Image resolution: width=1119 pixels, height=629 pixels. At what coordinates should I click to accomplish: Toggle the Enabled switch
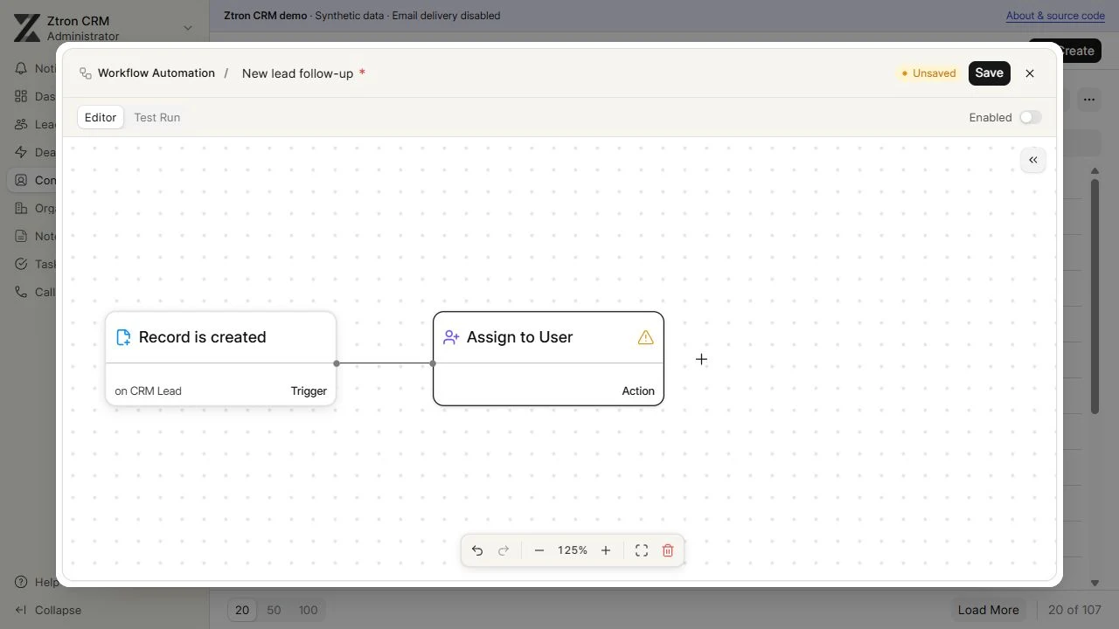click(x=1031, y=117)
